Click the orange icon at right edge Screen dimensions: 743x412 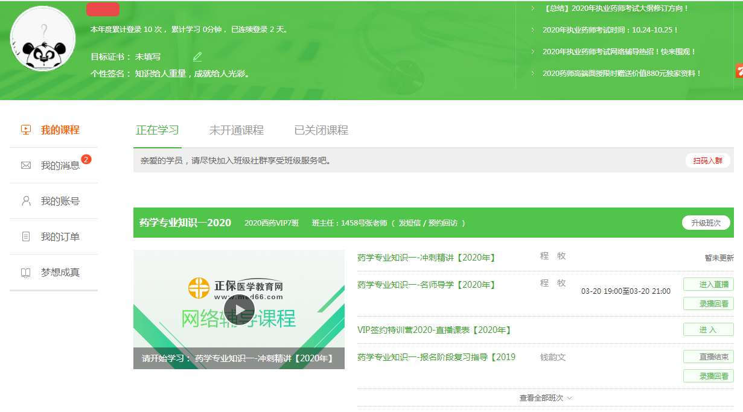739,71
